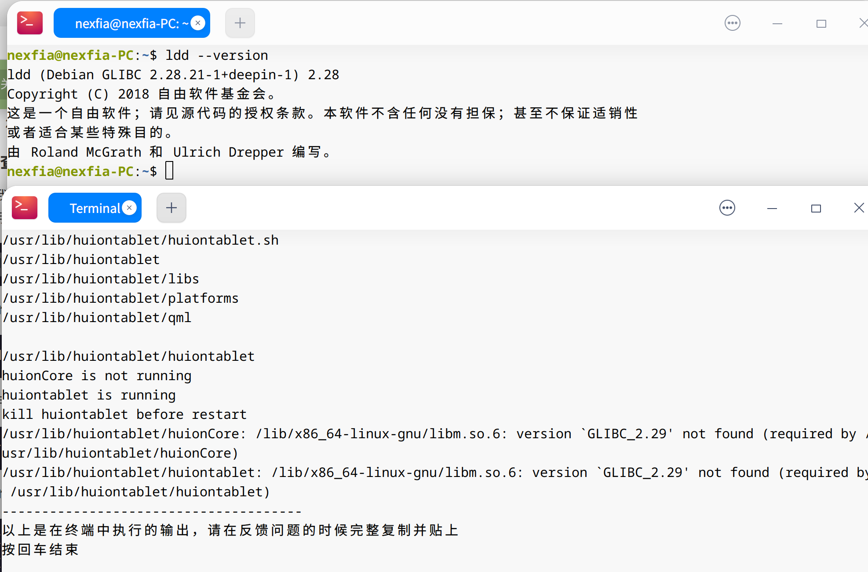Maximize the top terminal window

pos(821,24)
